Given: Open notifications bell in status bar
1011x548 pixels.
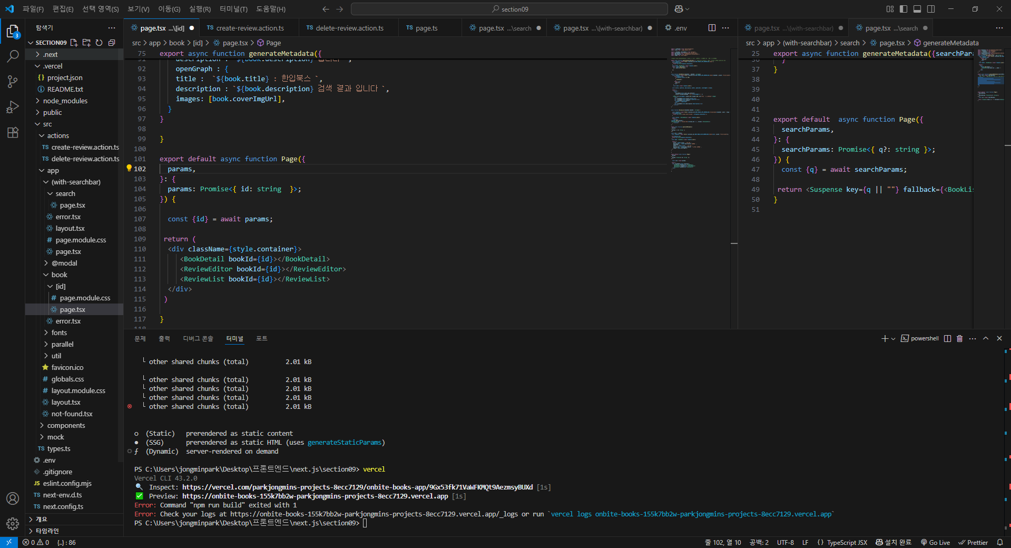Looking at the screenshot, I should (x=1000, y=542).
